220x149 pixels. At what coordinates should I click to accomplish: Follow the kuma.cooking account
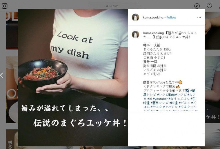[171, 18]
